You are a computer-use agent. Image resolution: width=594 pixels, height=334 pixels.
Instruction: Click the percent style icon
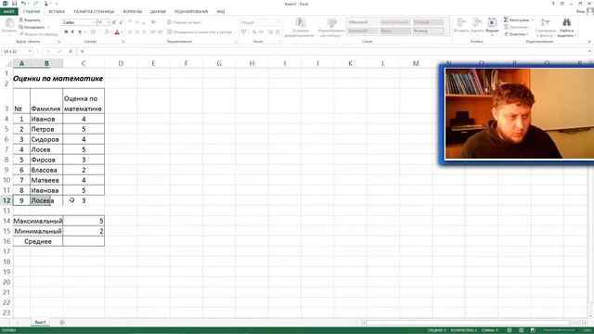tap(254, 32)
